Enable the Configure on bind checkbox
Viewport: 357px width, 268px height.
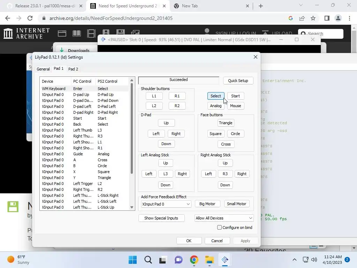(220, 228)
